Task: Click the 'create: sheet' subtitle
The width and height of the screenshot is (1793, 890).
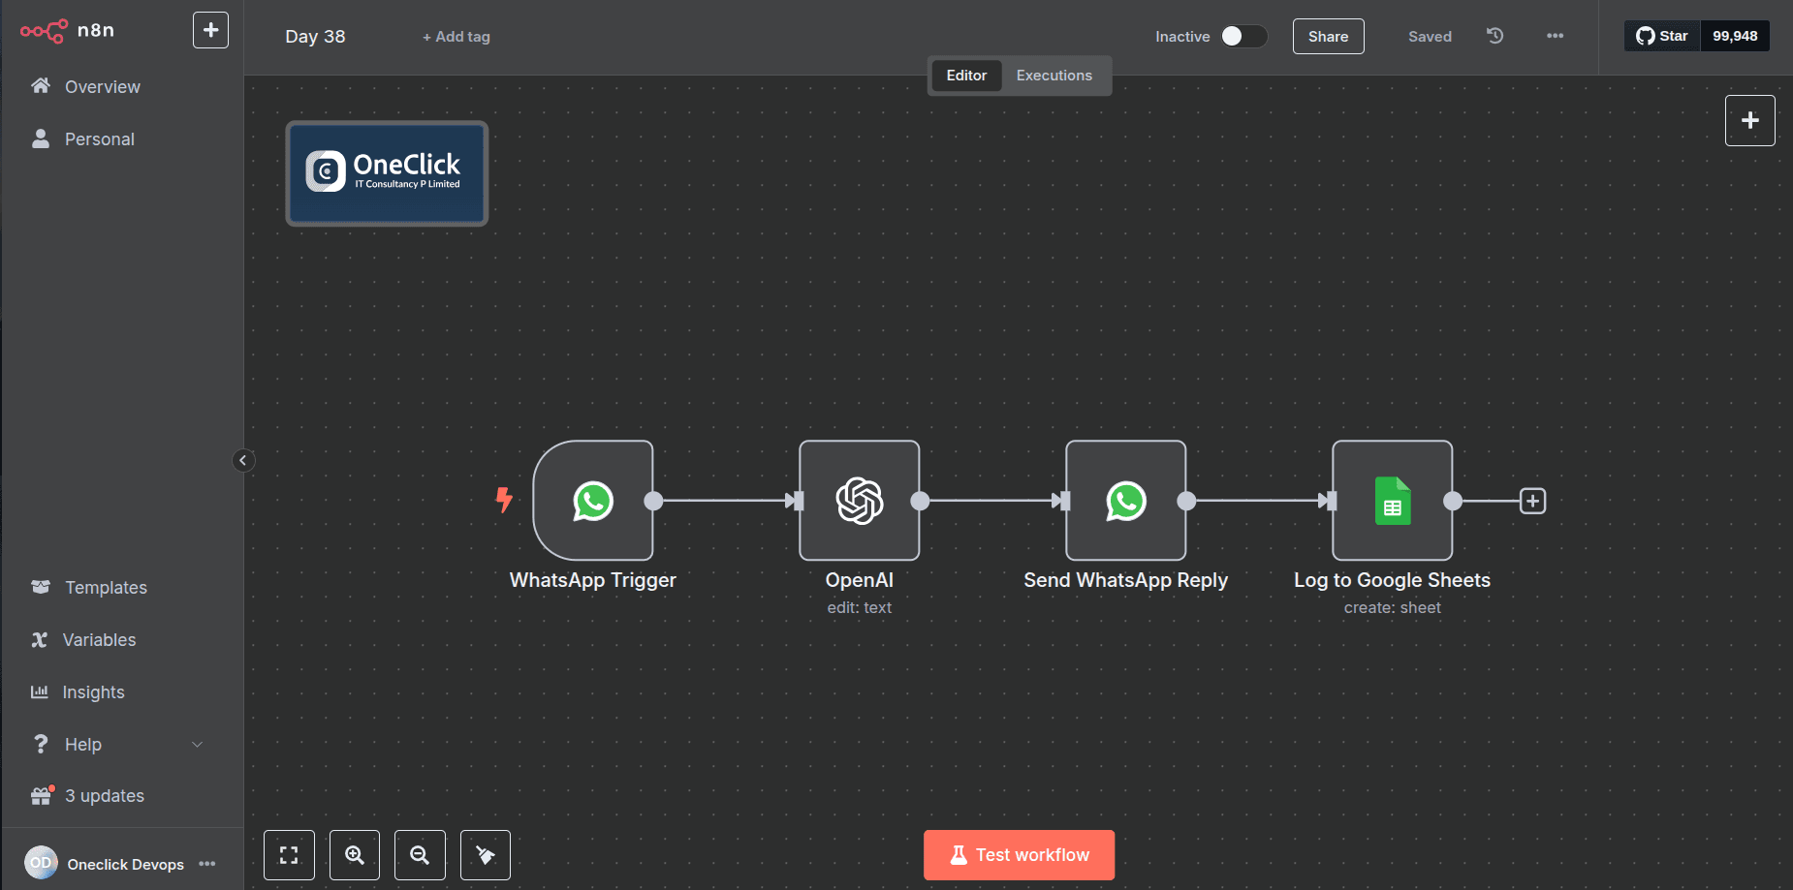Action: [1393, 608]
